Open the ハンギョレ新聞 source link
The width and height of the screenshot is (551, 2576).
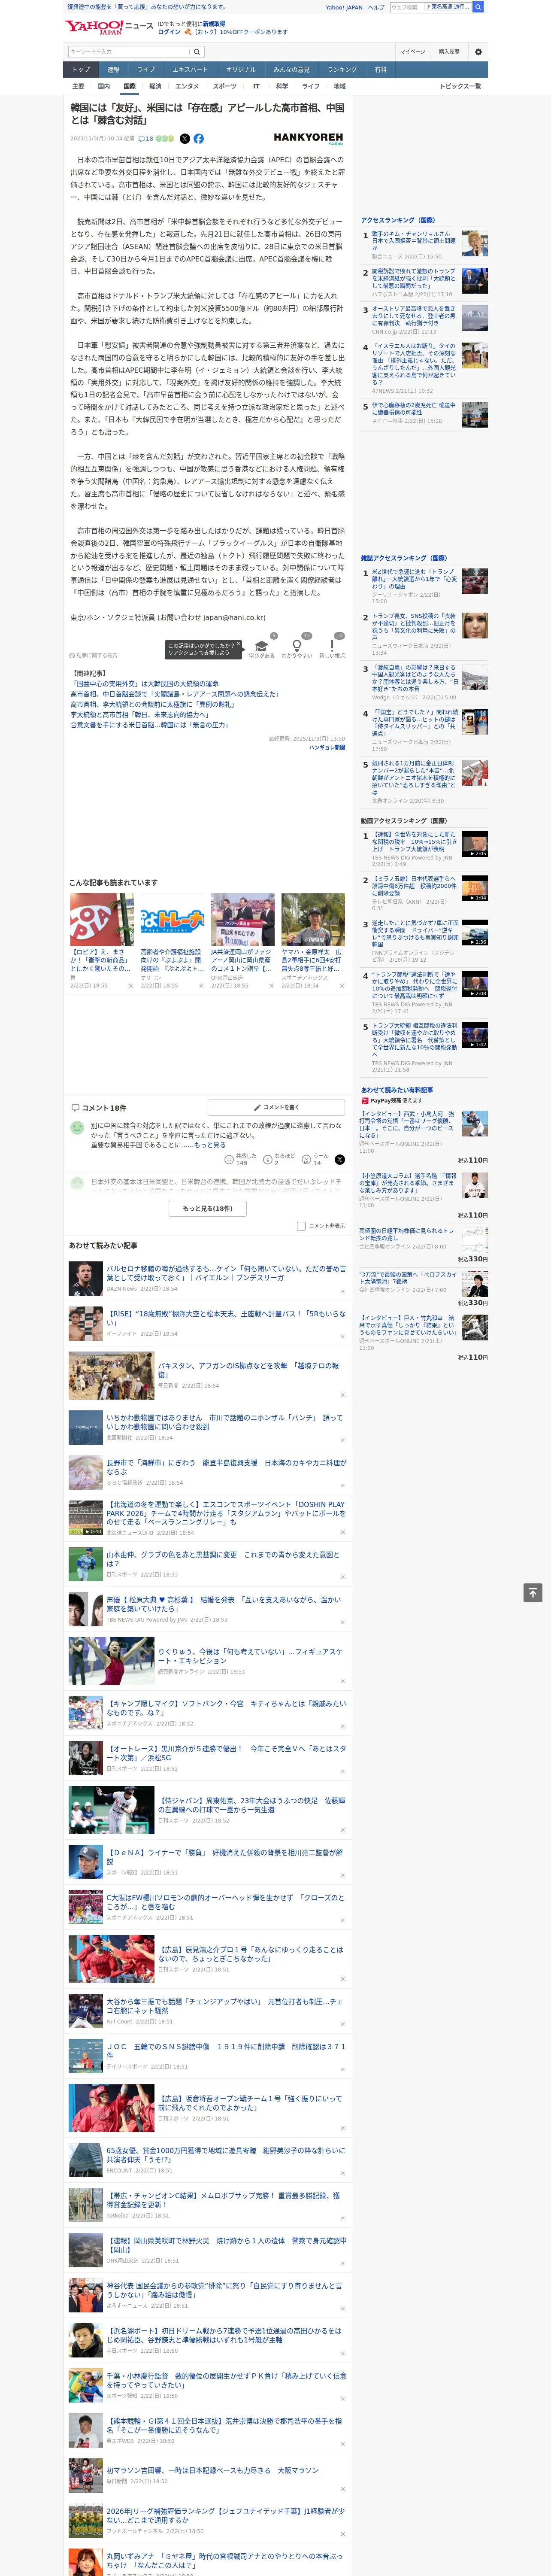[x=326, y=747]
